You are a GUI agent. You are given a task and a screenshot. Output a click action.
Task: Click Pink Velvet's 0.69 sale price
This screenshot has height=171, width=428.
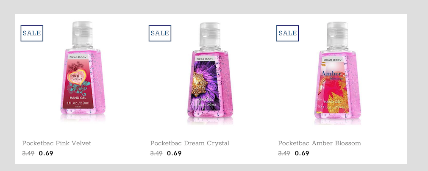coord(46,153)
